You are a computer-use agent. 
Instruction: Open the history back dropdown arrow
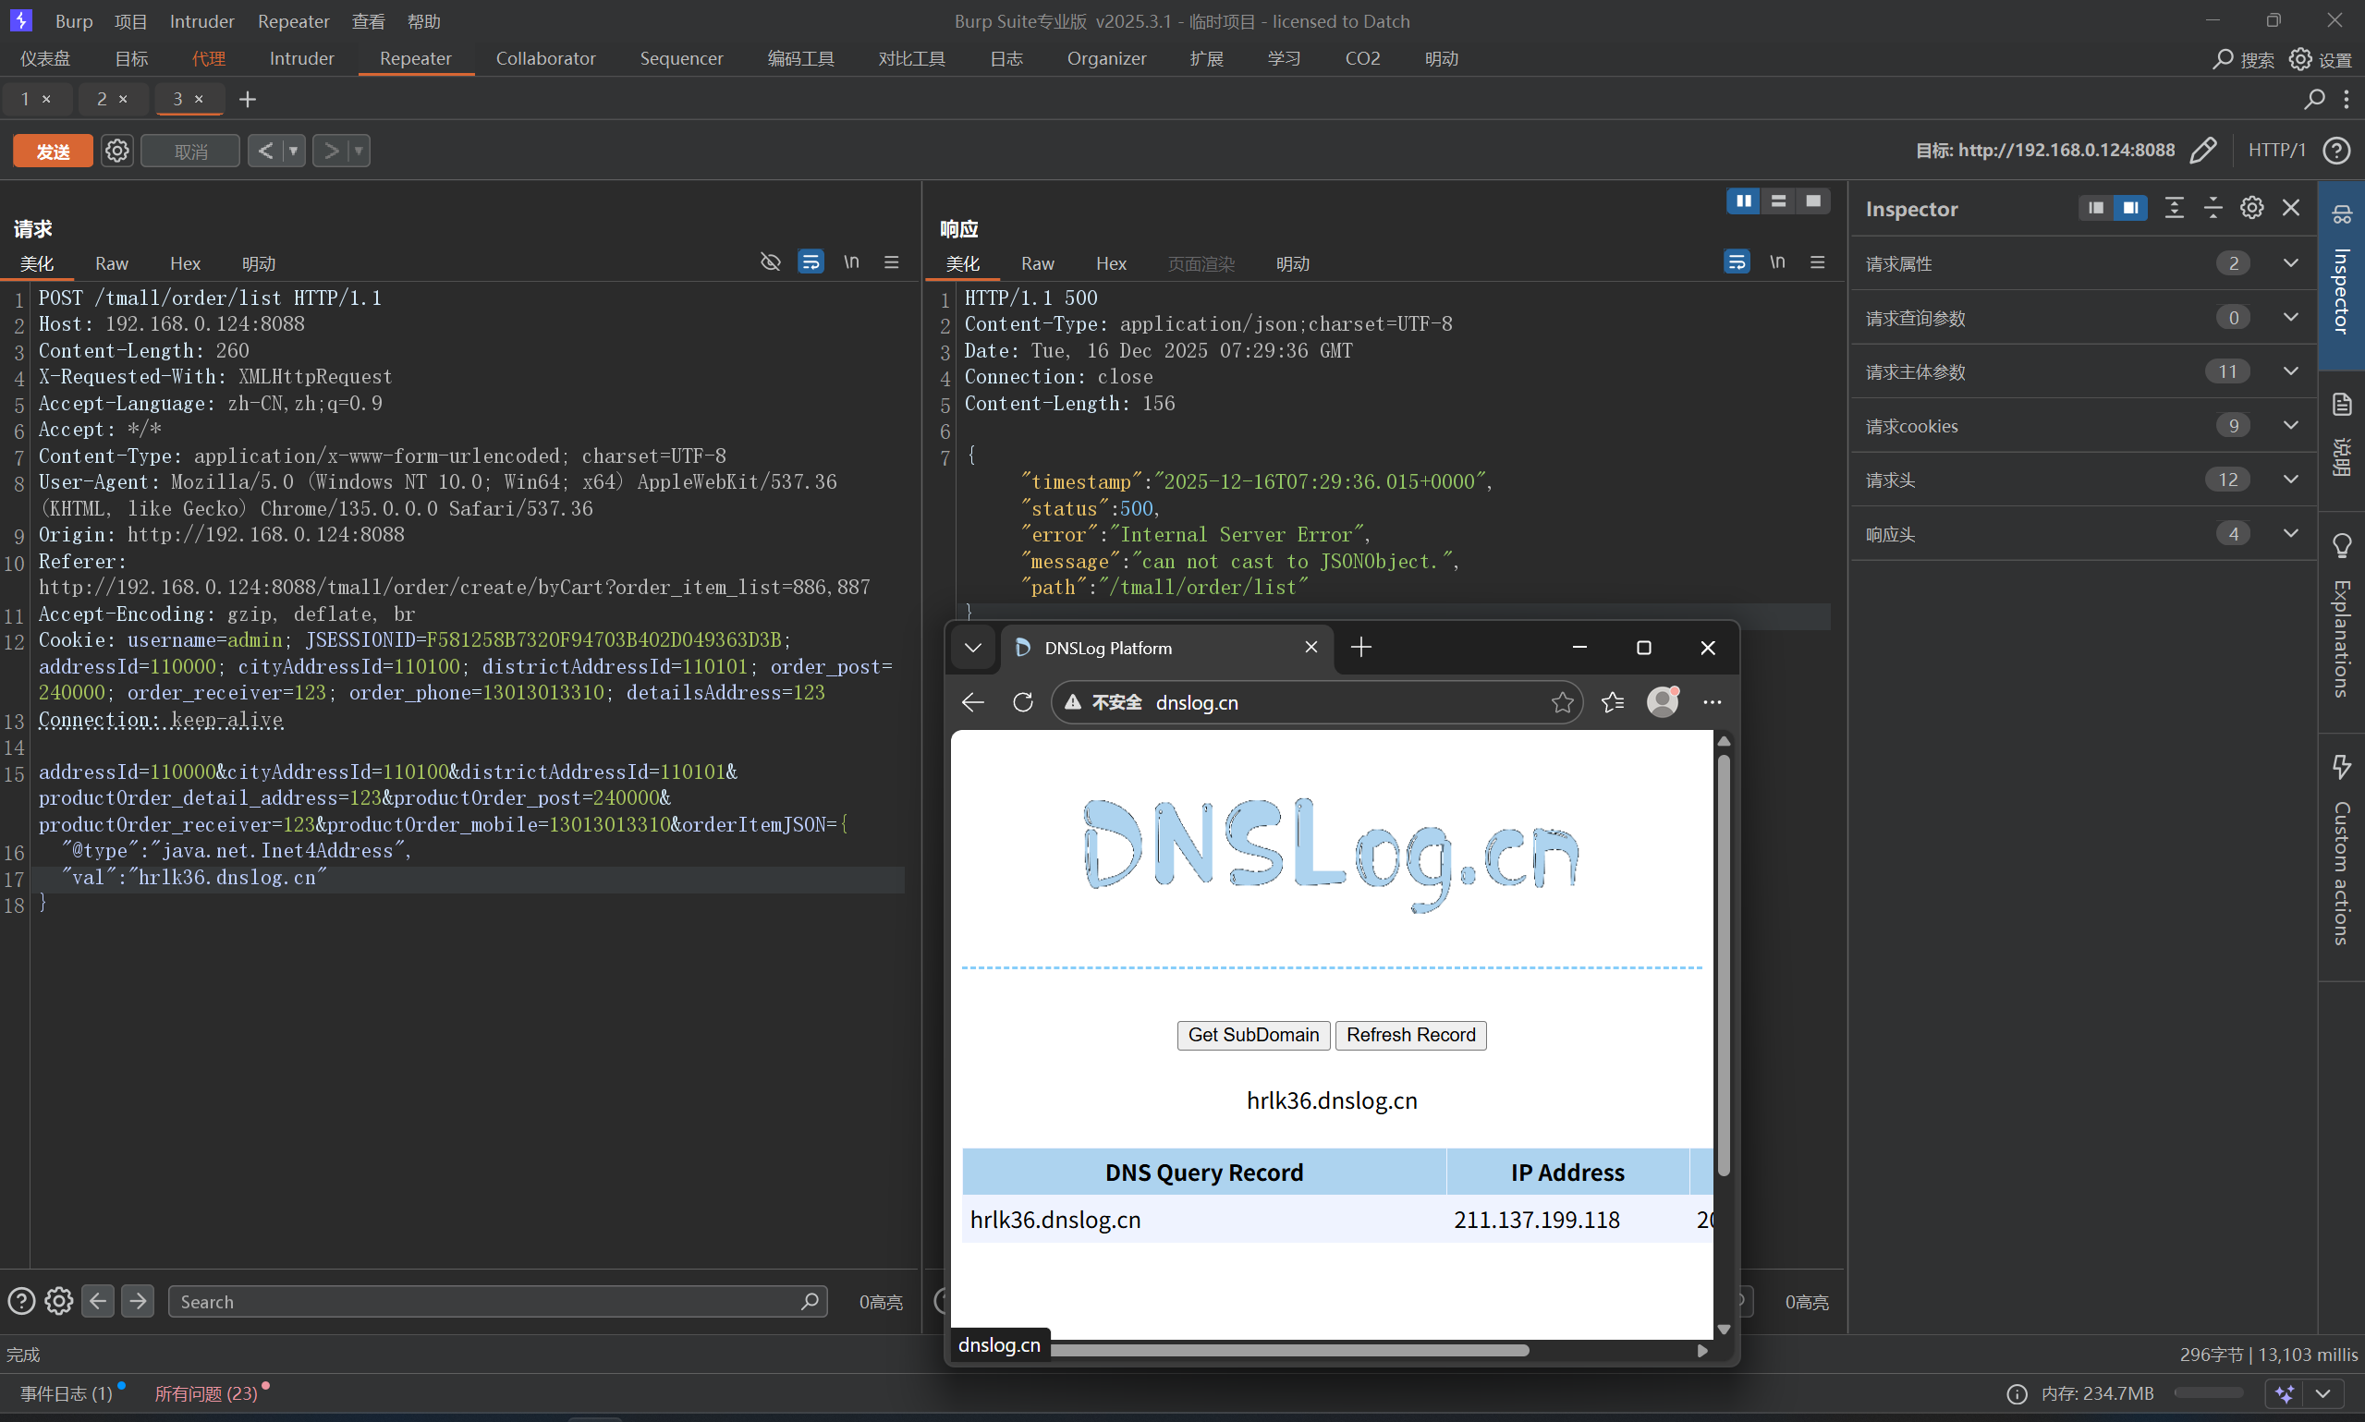pyautogui.click(x=293, y=151)
